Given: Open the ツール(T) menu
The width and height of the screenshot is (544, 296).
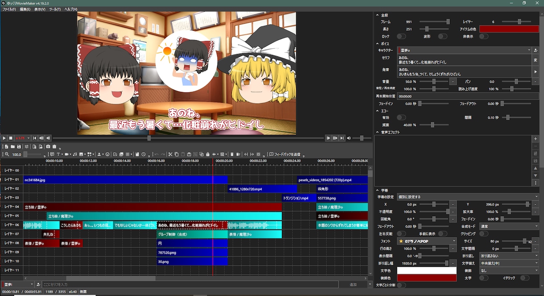Looking at the screenshot, I should 55,9.
